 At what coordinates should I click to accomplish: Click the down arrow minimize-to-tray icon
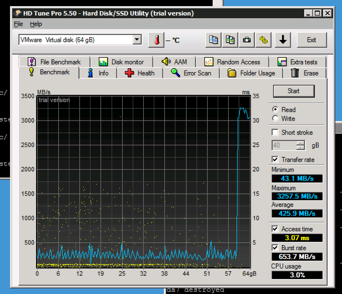click(283, 40)
